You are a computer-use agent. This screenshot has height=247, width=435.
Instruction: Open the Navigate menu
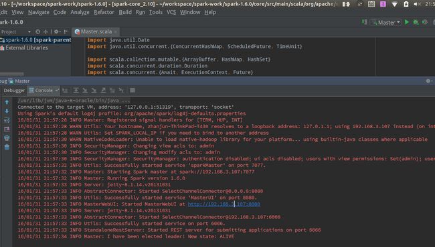point(39,12)
